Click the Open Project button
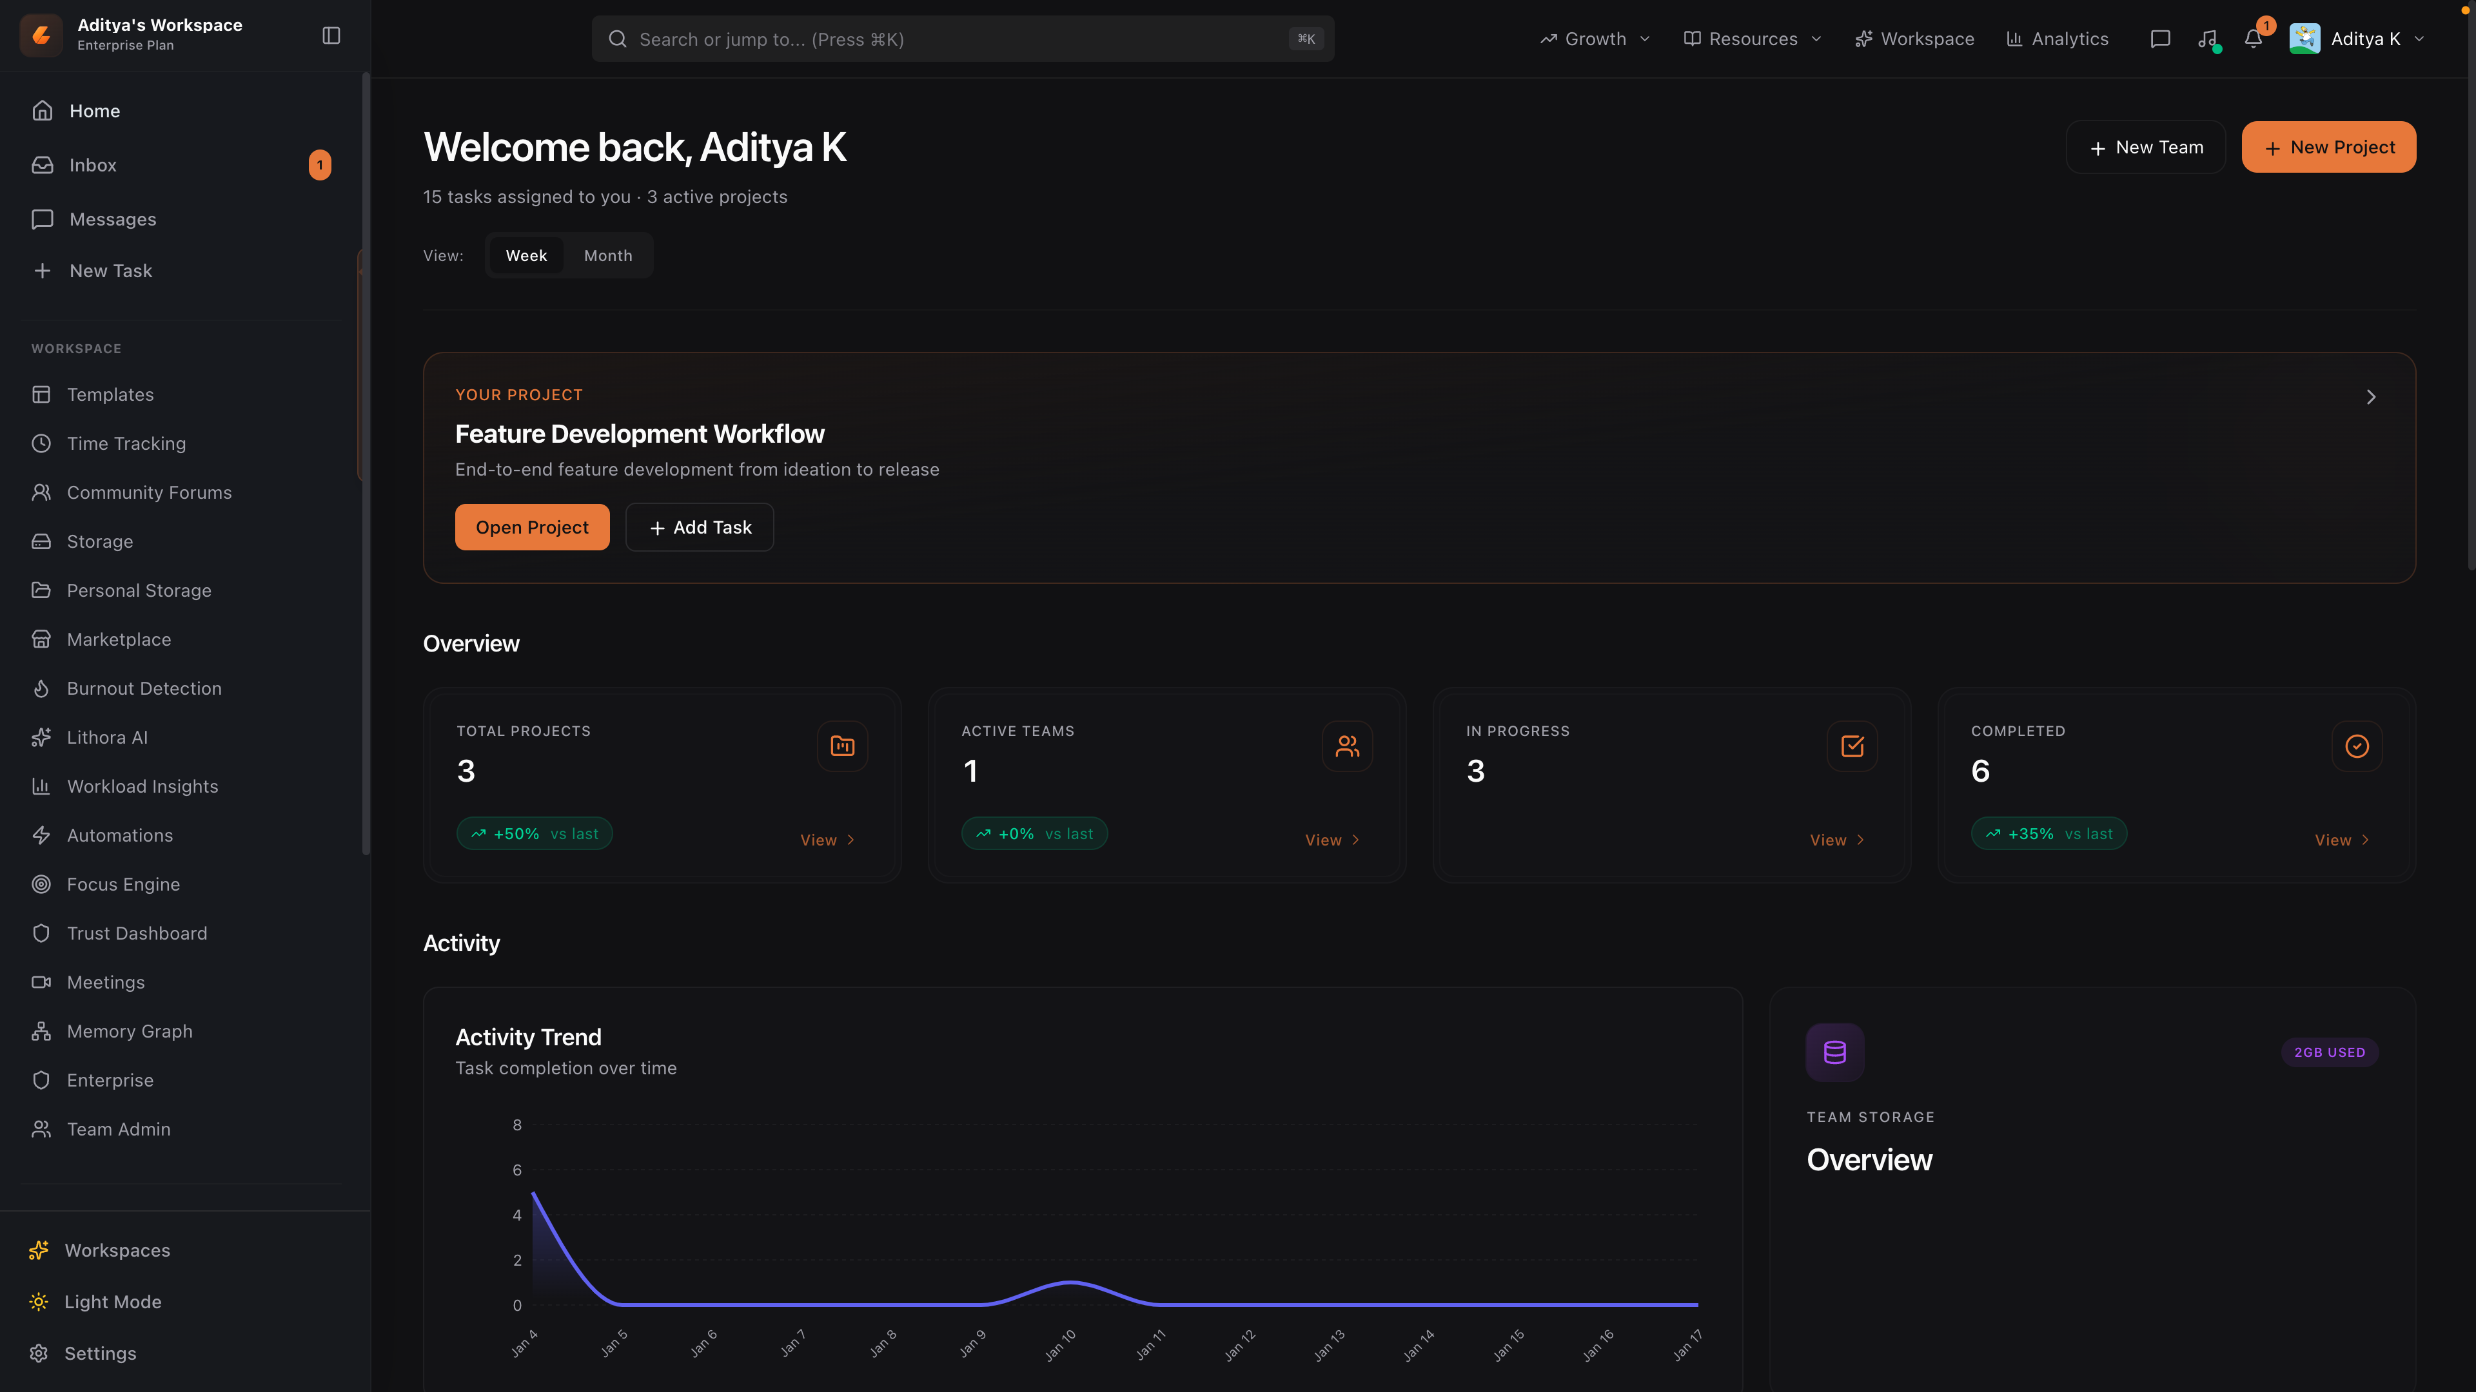 pyautogui.click(x=531, y=527)
